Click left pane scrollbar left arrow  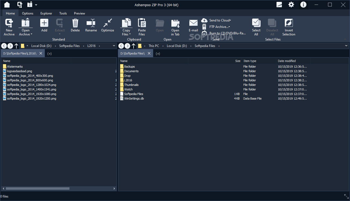click(3, 189)
